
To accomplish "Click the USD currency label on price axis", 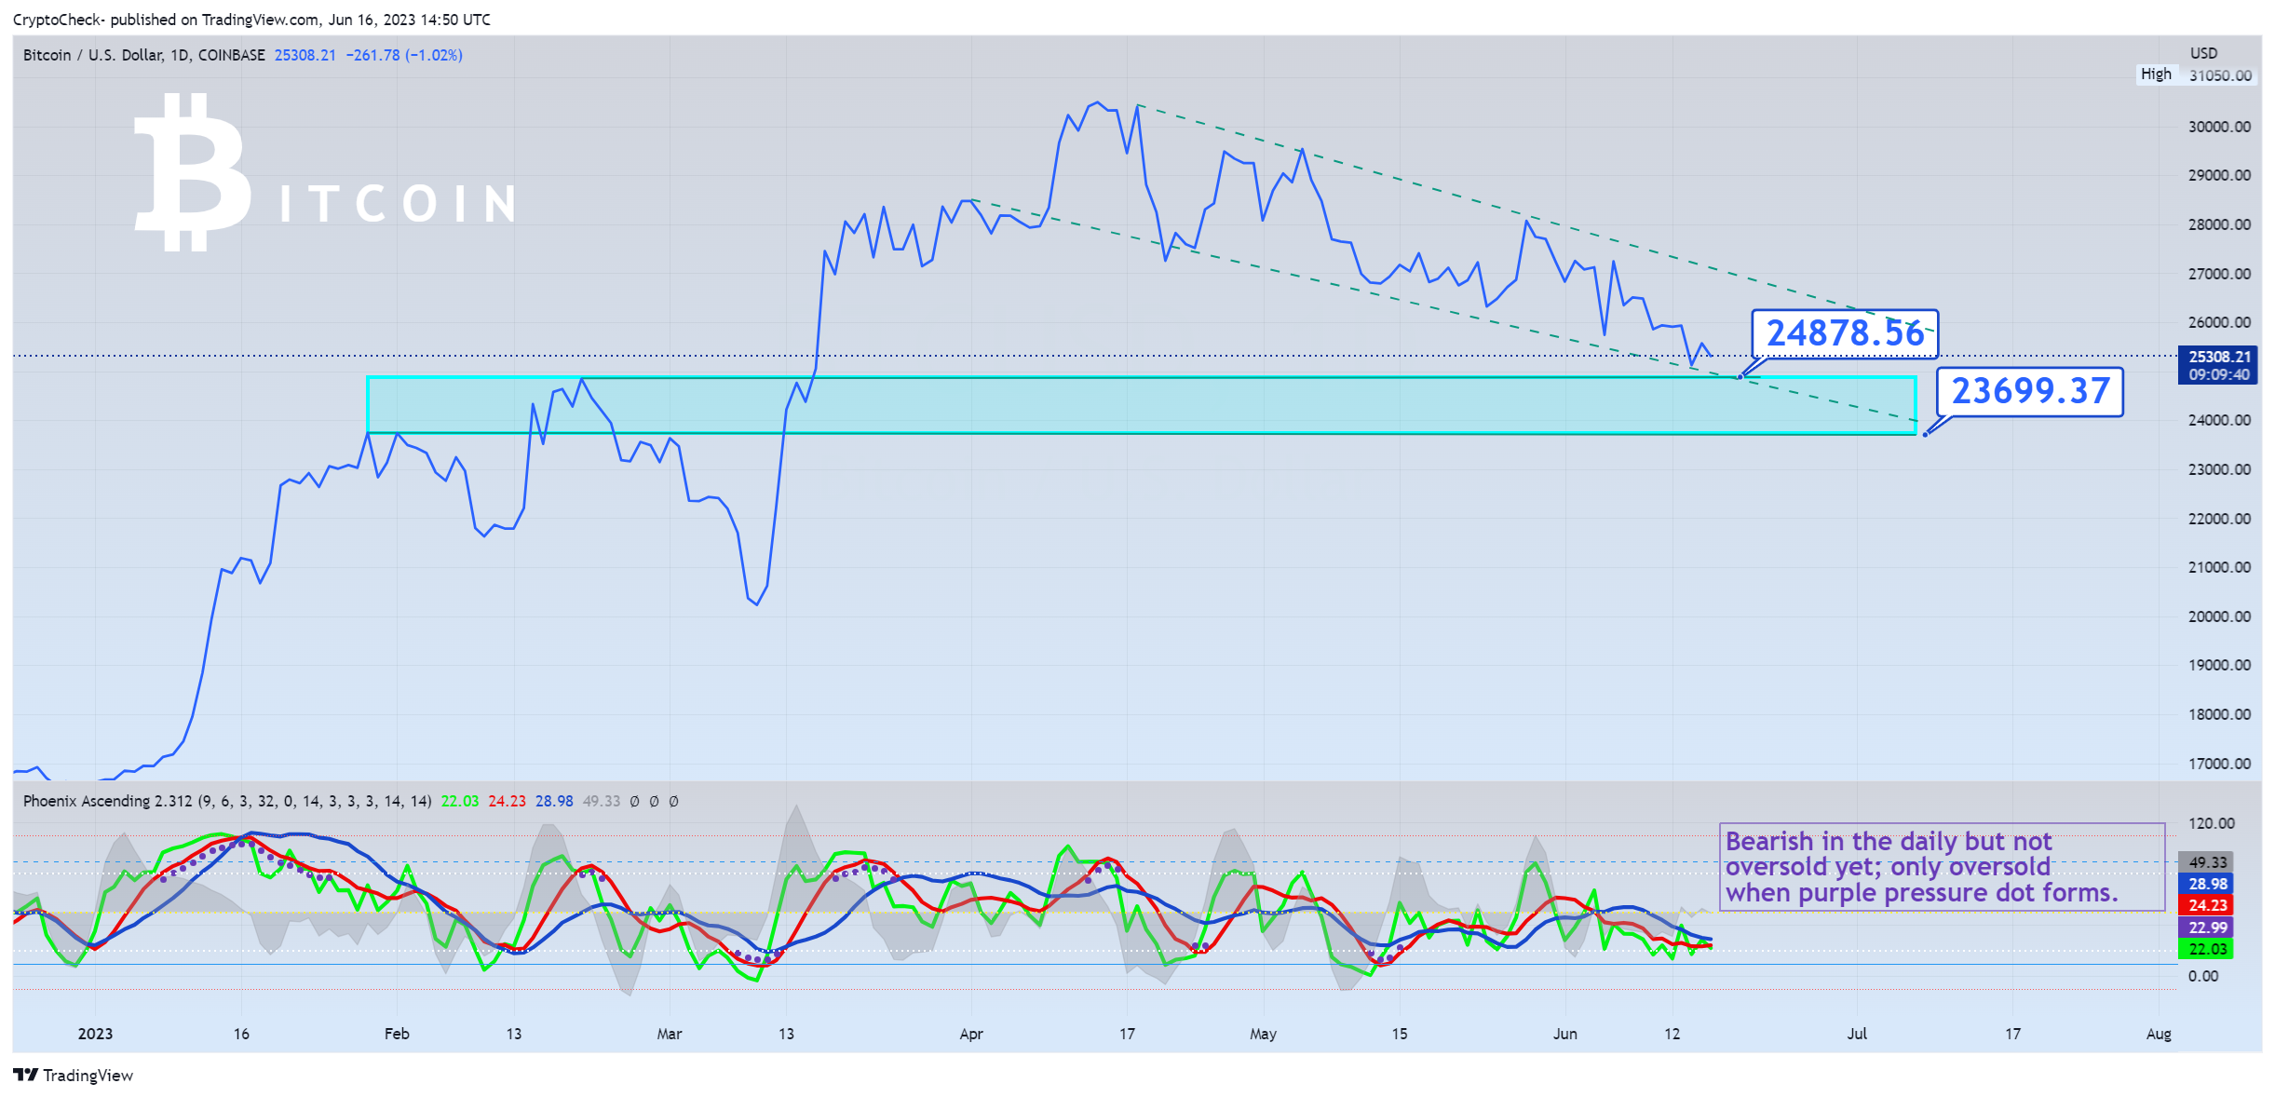I will point(2203,53).
